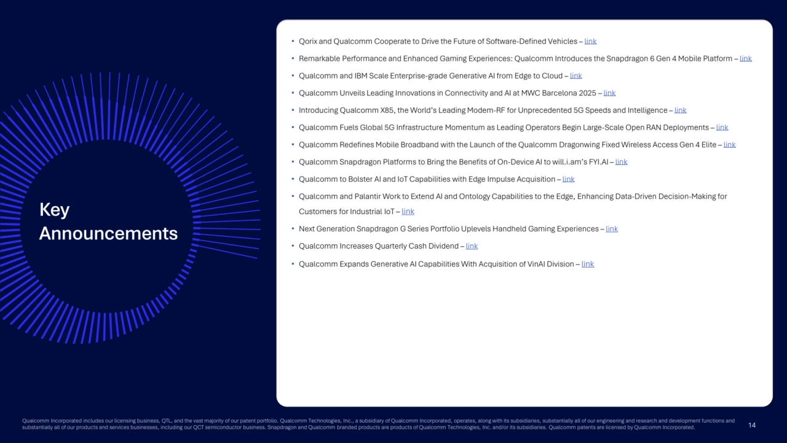Open Palantir Industrial IoT link
This screenshot has width=787, height=443.
point(408,212)
